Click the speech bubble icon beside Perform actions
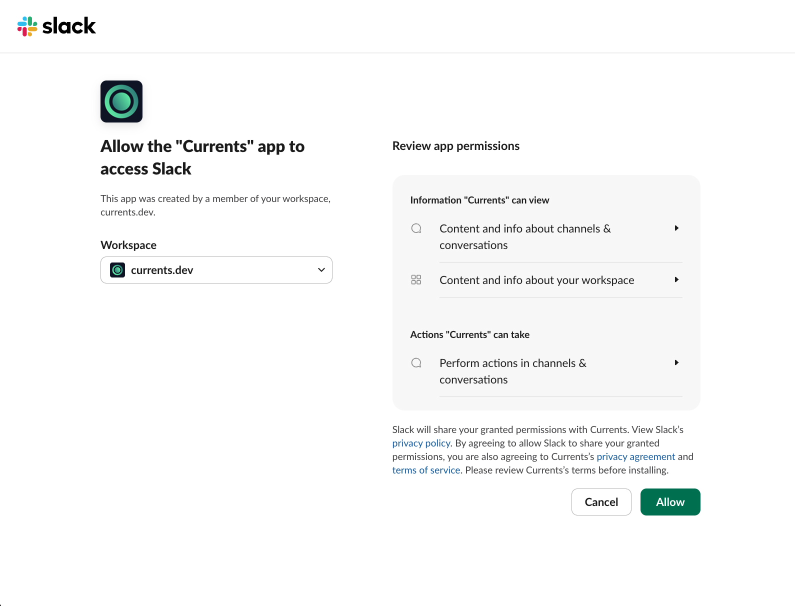The width and height of the screenshot is (795, 606). (x=416, y=363)
